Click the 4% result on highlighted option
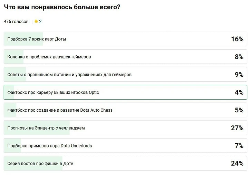The height and width of the screenshot is (179, 252). point(239,92)
